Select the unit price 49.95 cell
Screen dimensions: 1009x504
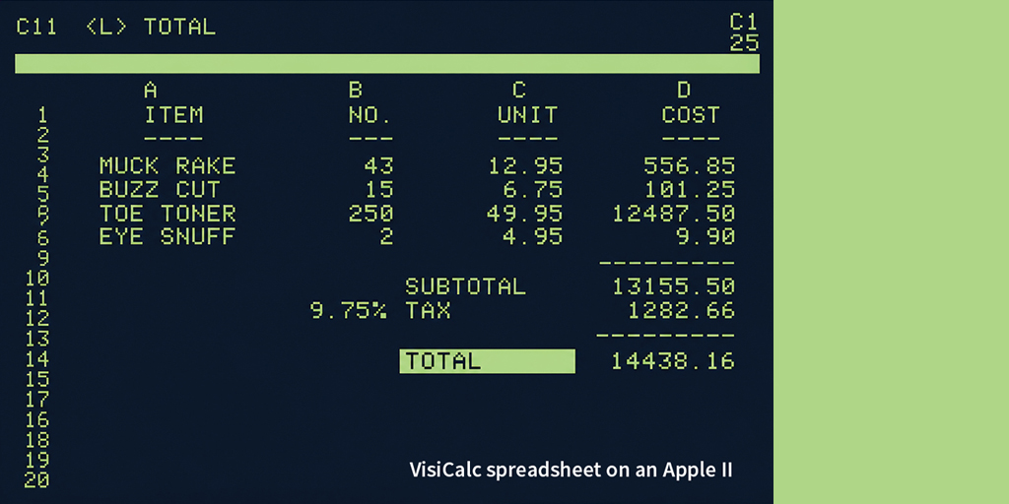[x=524, y=214]
